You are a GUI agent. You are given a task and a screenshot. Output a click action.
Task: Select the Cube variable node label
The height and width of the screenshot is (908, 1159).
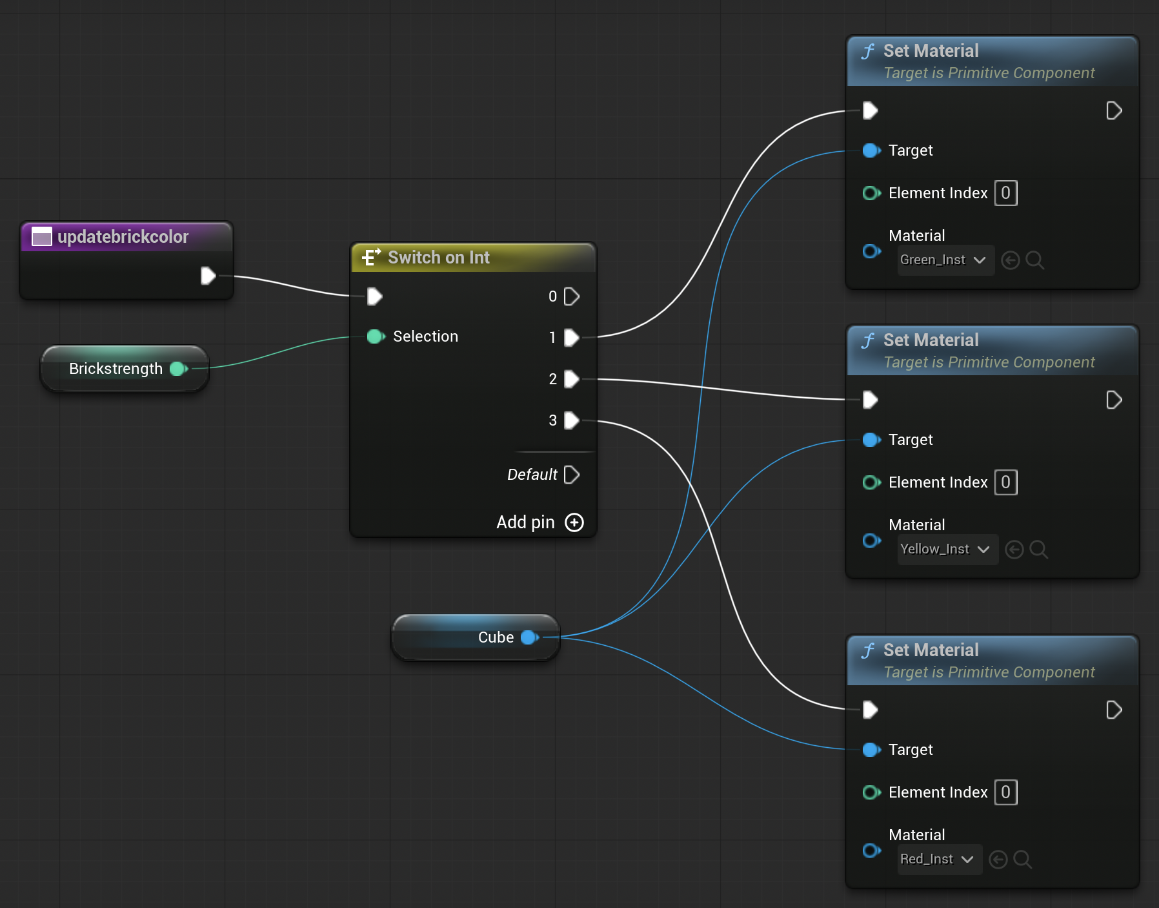496,637
